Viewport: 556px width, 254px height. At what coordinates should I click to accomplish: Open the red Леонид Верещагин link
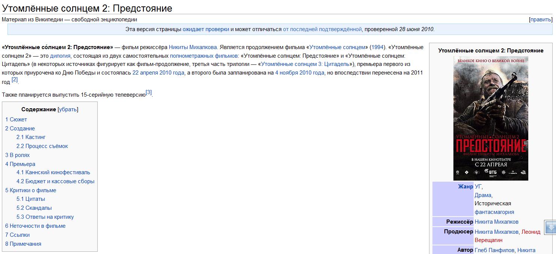tap(507, 236)
